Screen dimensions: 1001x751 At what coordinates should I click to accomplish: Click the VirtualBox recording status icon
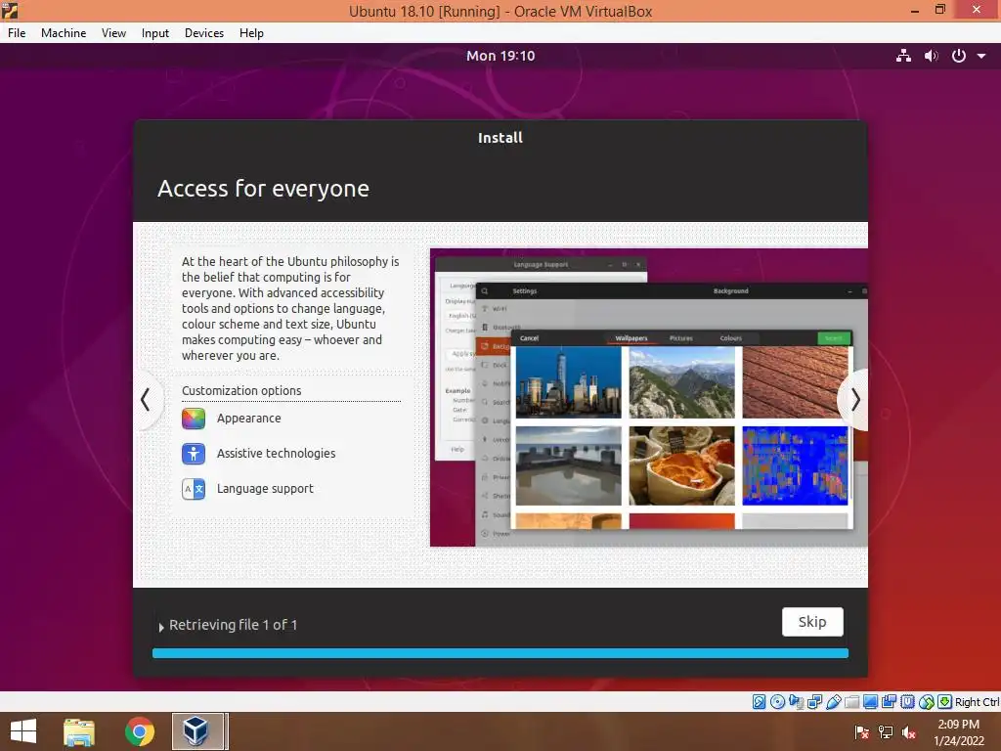tap(889, 702)
